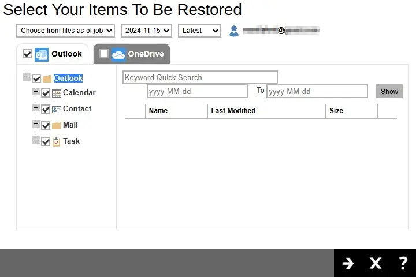Image resolution: width=416 pixels, height=277 pixels.
Task: Click the X cancel icon
Action: pyautogui.click(x=376, y=264)
